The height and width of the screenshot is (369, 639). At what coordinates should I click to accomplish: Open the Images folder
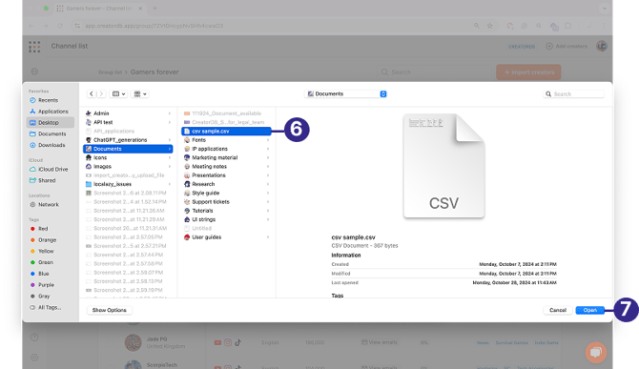[x=128, y=167]
